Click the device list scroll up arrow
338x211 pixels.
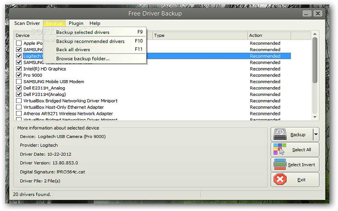315,34
